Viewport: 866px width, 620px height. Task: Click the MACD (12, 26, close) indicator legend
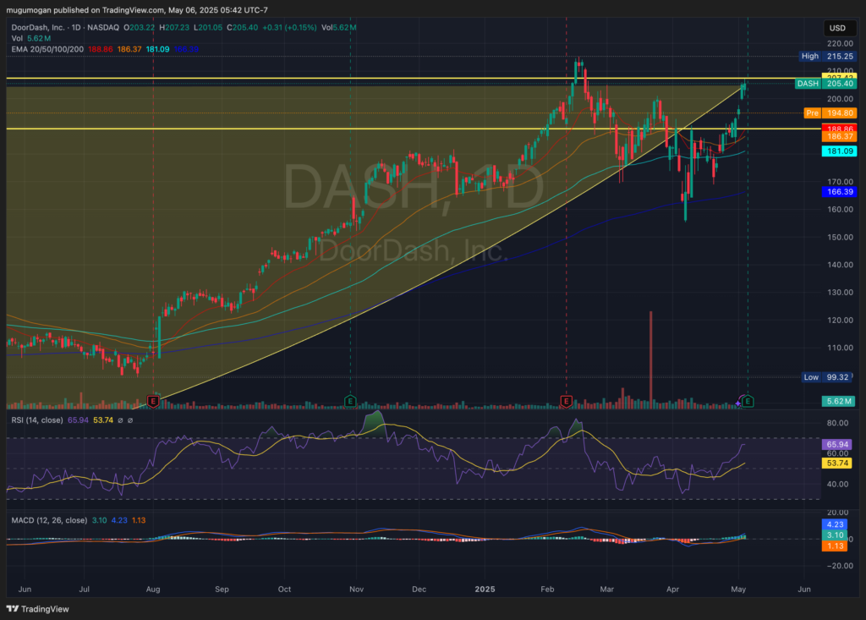(49, 520)
